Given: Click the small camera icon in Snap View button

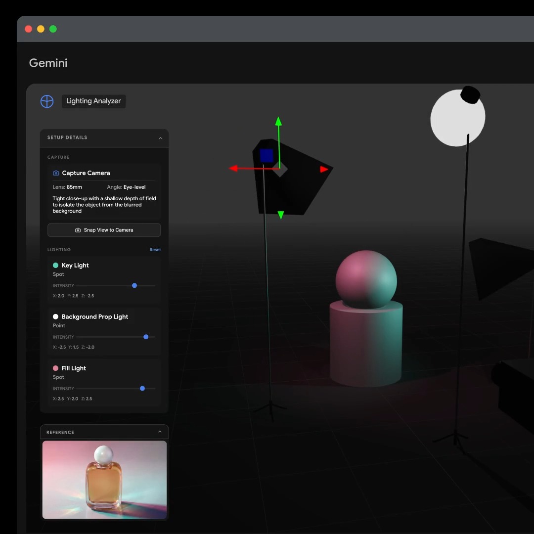Looking at the screenshot, I should [x=78, y=230].
